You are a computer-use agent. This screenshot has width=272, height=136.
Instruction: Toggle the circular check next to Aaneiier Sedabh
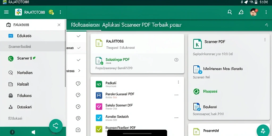point(78,118)
